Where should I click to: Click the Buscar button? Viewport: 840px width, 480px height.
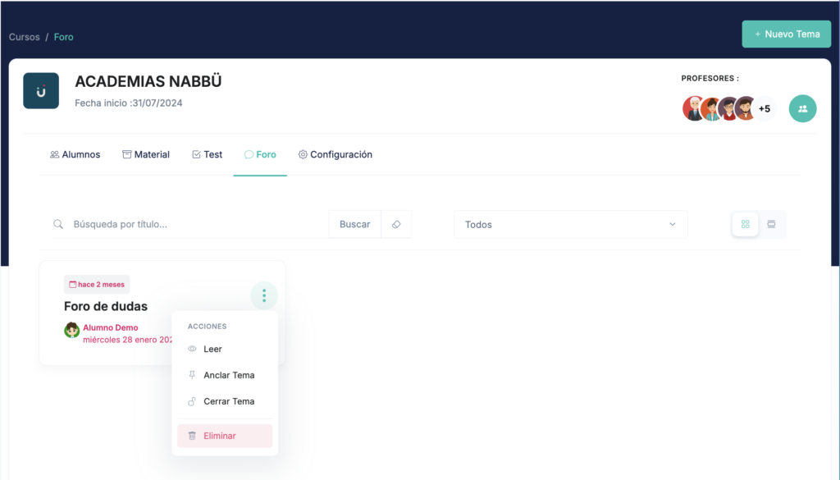(x=354, y=224)
